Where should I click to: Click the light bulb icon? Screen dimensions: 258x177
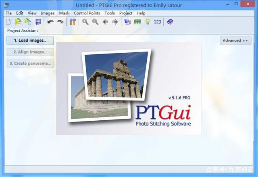148,22
